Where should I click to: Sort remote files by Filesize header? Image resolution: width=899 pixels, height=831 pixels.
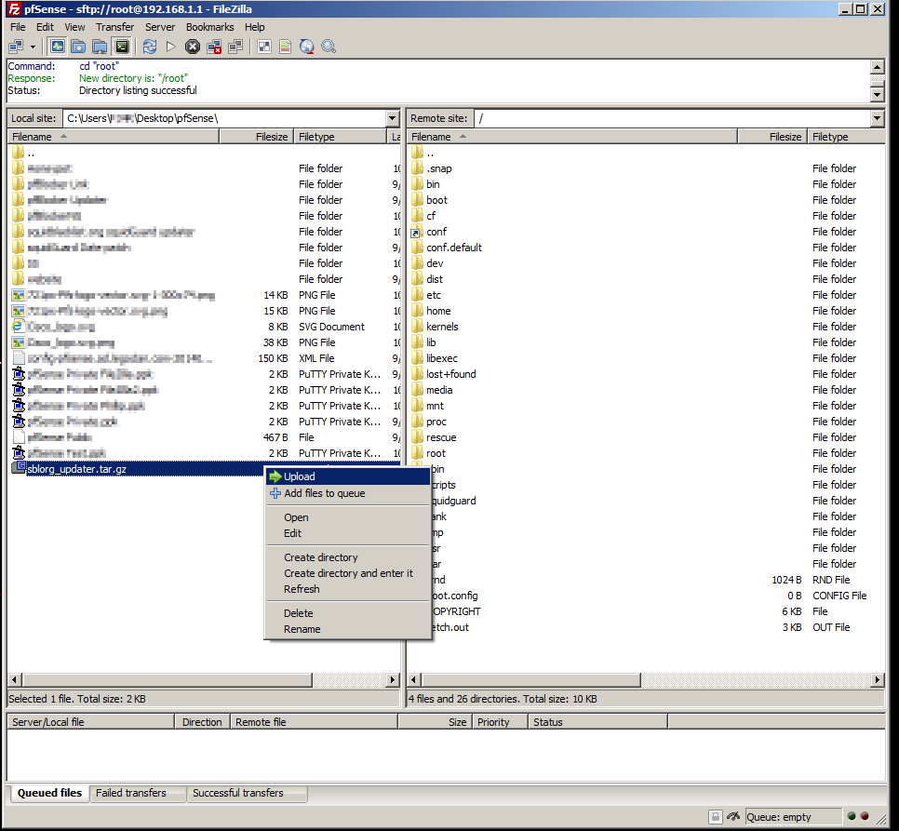(x=772, y=137)
